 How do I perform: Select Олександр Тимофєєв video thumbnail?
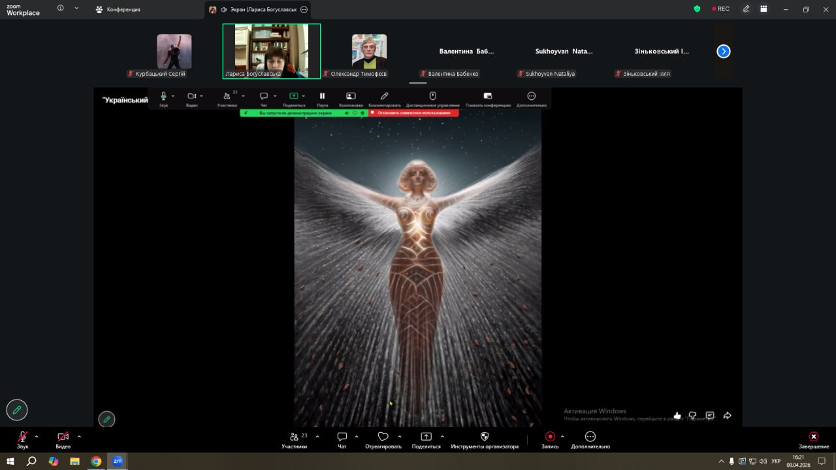pos(369,52)
